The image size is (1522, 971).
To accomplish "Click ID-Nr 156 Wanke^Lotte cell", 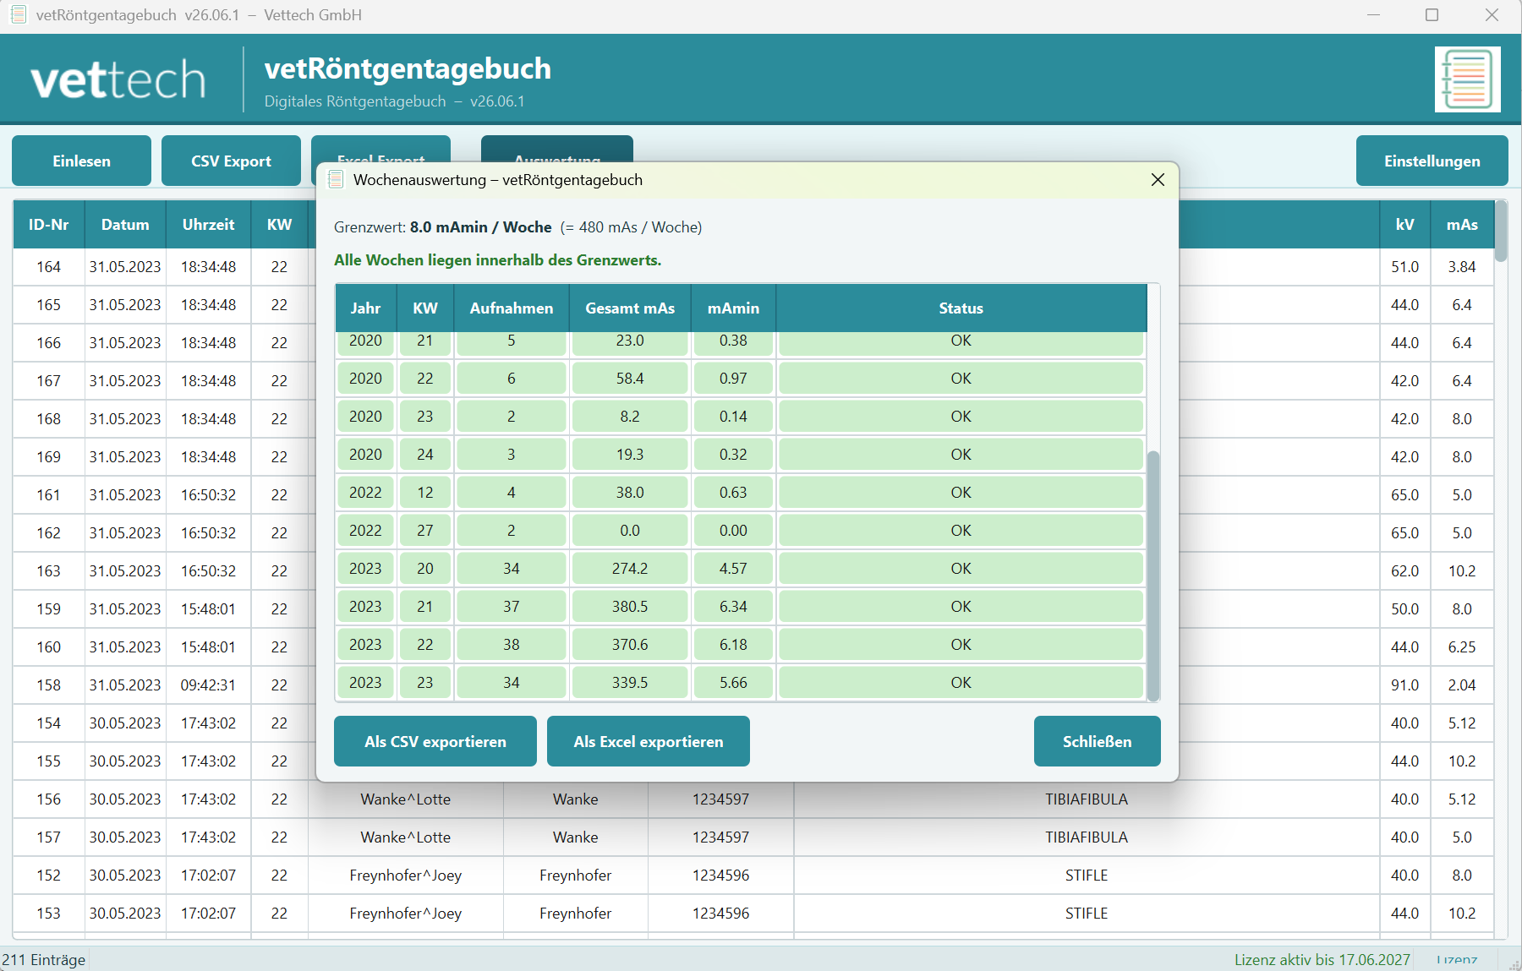I will click(406, 799).
